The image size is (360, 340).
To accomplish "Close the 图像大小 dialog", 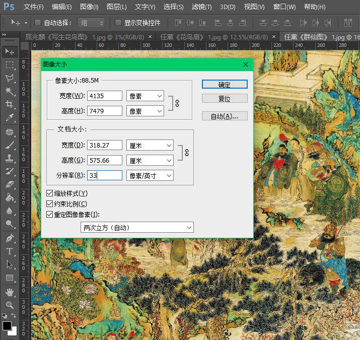I will coord(246,64).
